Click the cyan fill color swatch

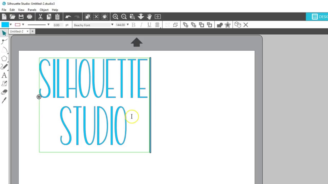pyautogui.click(x=5, y=25)
